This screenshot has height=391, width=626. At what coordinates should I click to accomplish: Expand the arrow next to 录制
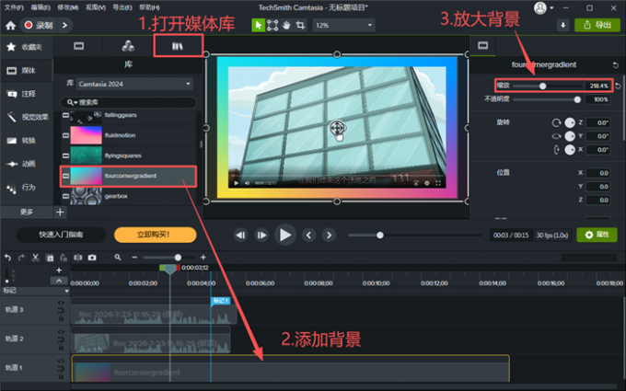point(64,25)
